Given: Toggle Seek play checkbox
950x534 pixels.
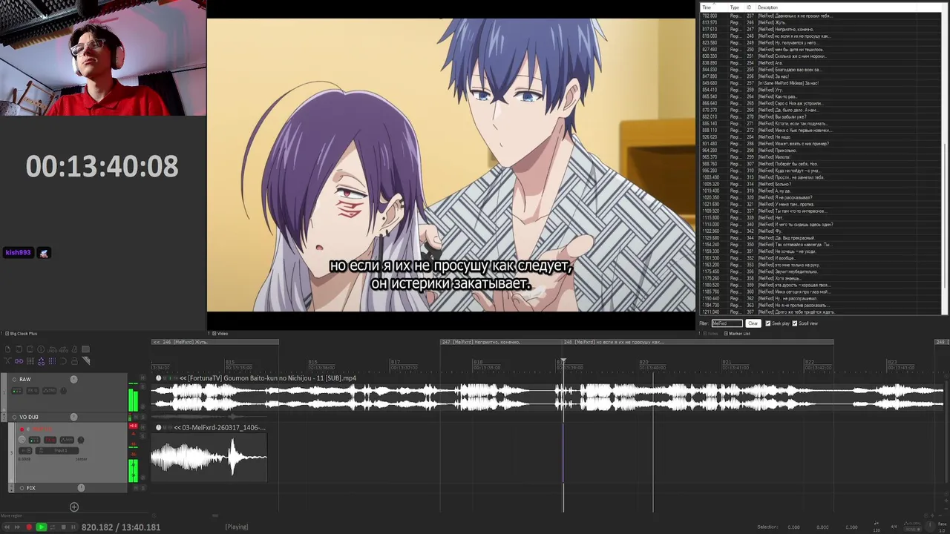Looking at the screenshot, I should (x=767, y=323).
